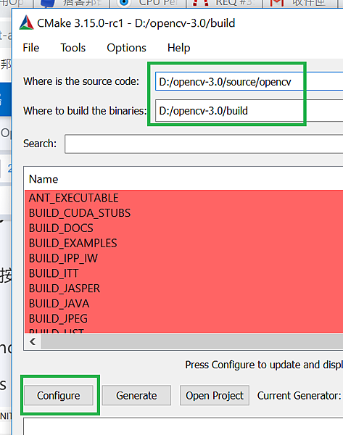The height and width of the screenshot is (435, 343).
Task: Click the output log area below the buttons
Action: [x=183, y=426]
